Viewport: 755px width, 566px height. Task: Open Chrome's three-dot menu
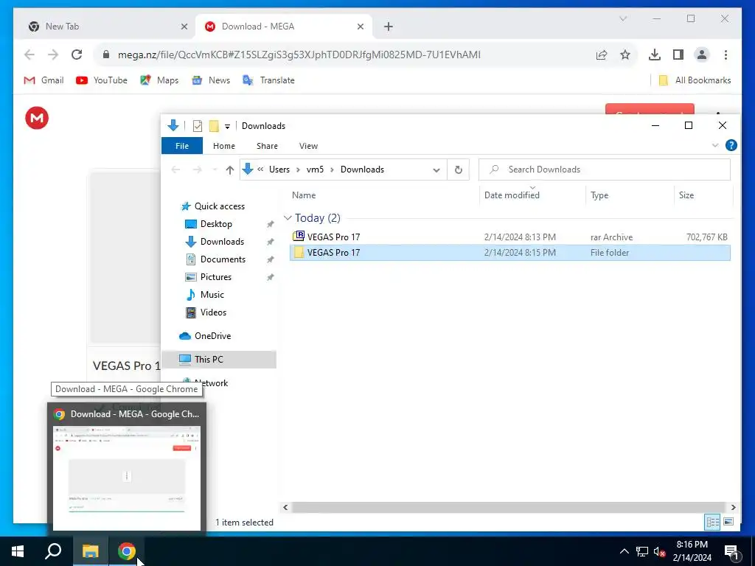coord(726,55)
